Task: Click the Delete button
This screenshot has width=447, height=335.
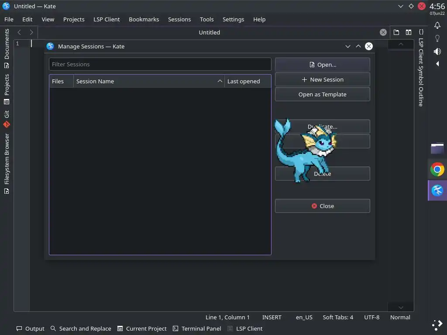Action: point(323,174)
